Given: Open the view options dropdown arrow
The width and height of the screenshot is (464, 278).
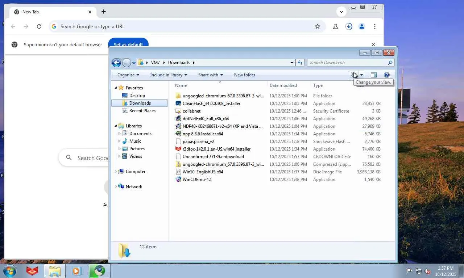Looking at the screenshot, I should [x=361, y=75].
